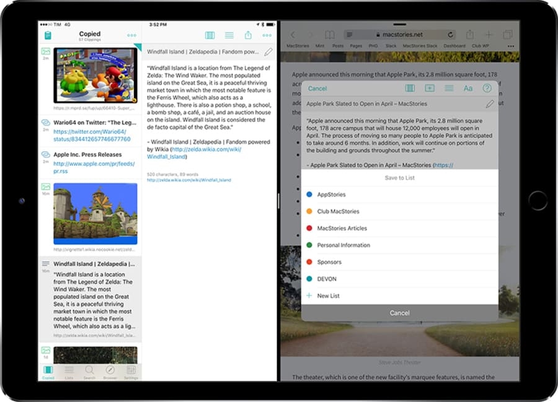Open text formatting with the Aa icon

pos(468,88)
